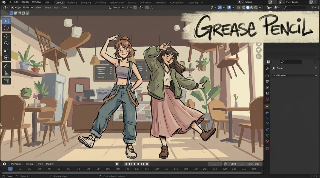Image resolution: width=320 pixels, height=178 pixels.
Task: Add a new workspace with plus button
Action: pyautogui.click(x=202, y=2)
